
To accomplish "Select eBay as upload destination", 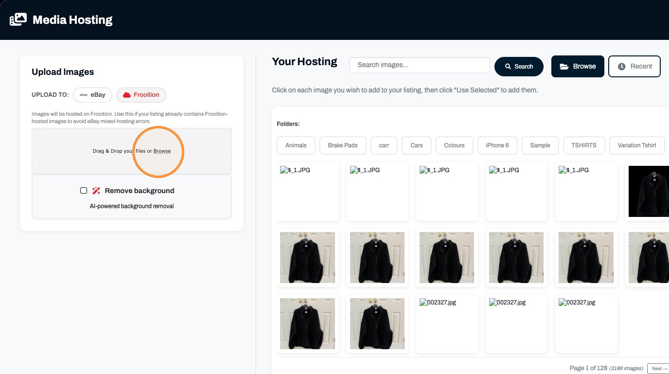I will pyautogui.click(x=93, y=95).
